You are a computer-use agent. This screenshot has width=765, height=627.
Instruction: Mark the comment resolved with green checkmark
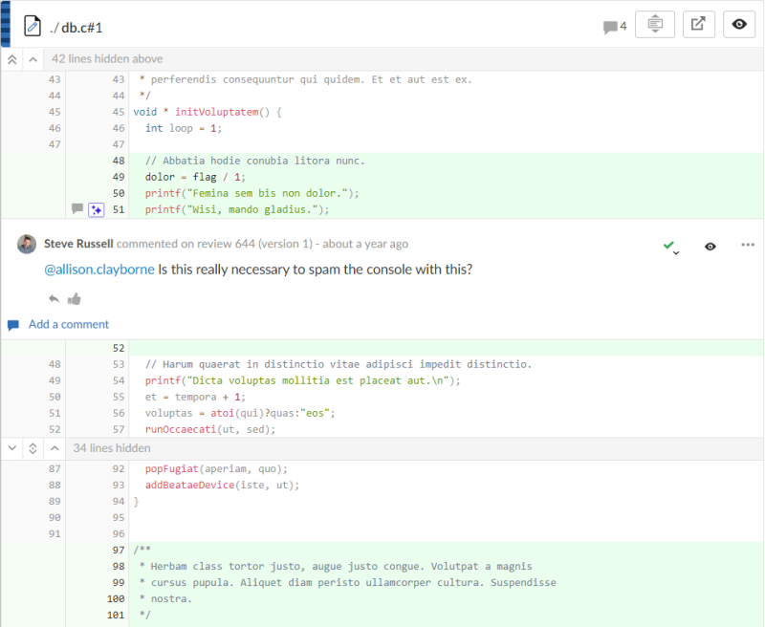click(669, 244)
